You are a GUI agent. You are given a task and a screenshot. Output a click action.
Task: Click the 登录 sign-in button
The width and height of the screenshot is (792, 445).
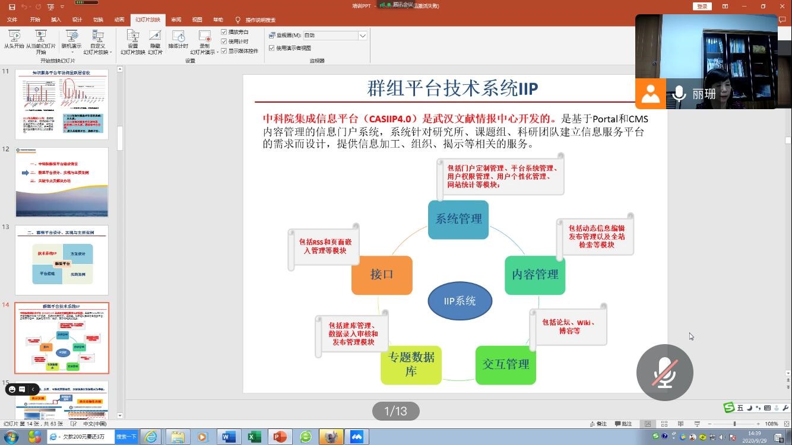coord(702,7)
